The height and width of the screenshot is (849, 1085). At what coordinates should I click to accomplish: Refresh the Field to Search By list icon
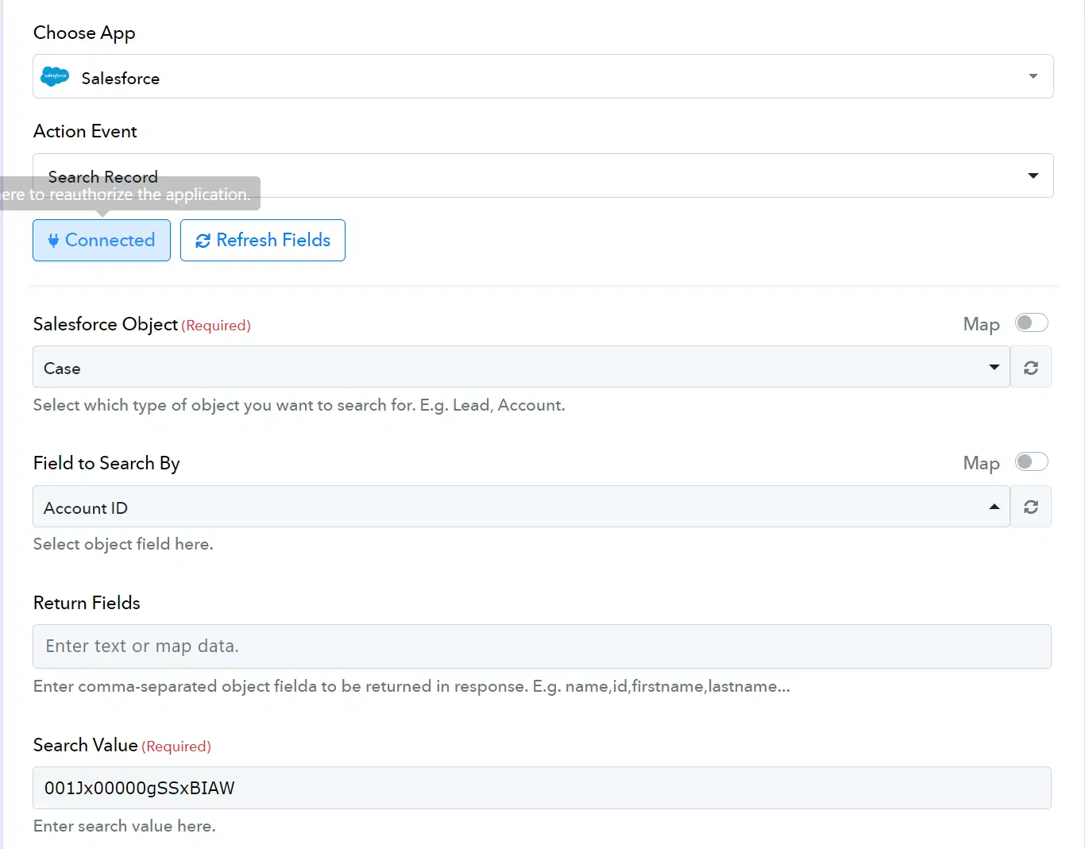pyautogui.click(x=1031, y=507)
